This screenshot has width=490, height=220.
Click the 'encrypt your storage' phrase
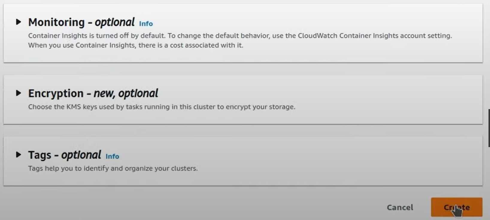[260, 107]
